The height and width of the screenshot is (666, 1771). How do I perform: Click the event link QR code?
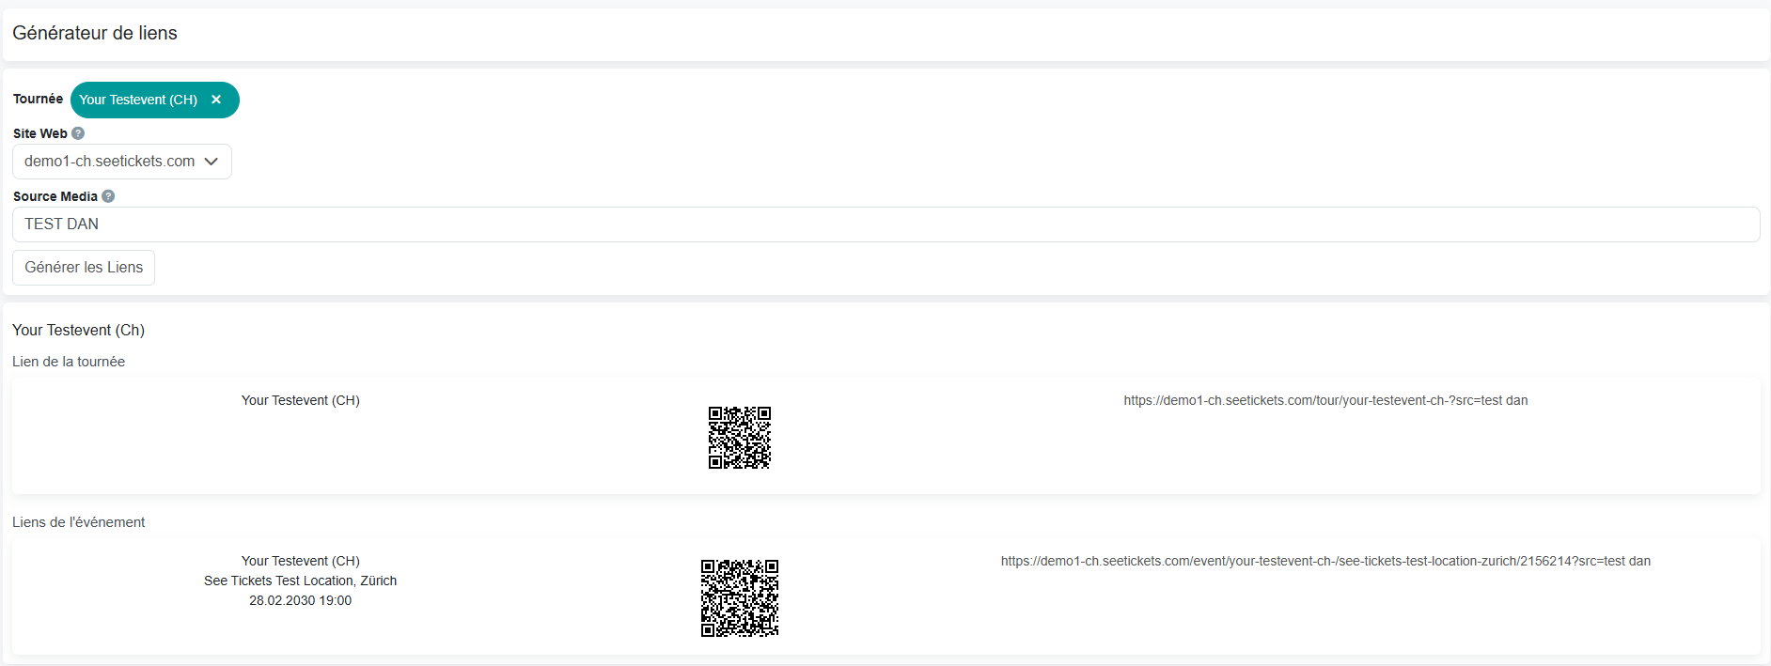[739, 598]
